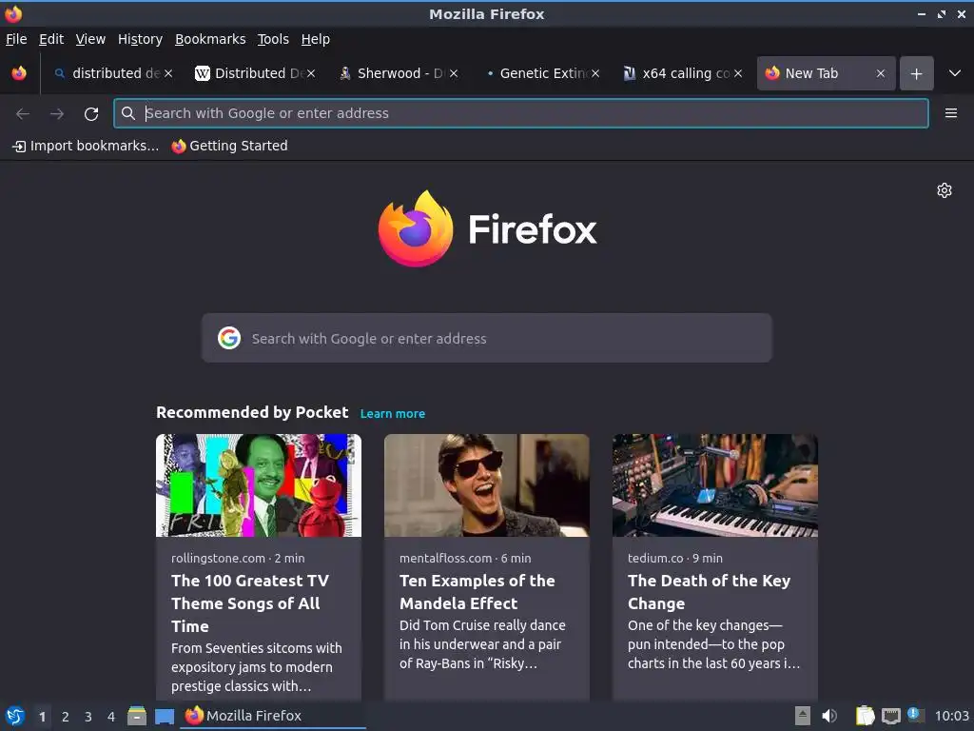
Task: Switch to workspace 1 in the taskbar
Action: 42,717
